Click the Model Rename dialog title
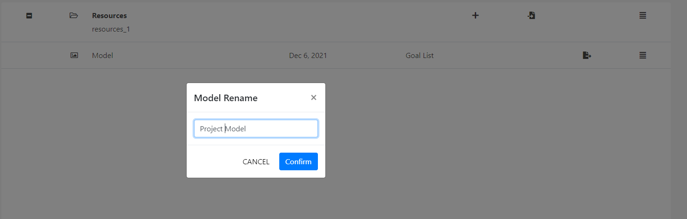The image size is (687, 219). click(x=226, y=98)
